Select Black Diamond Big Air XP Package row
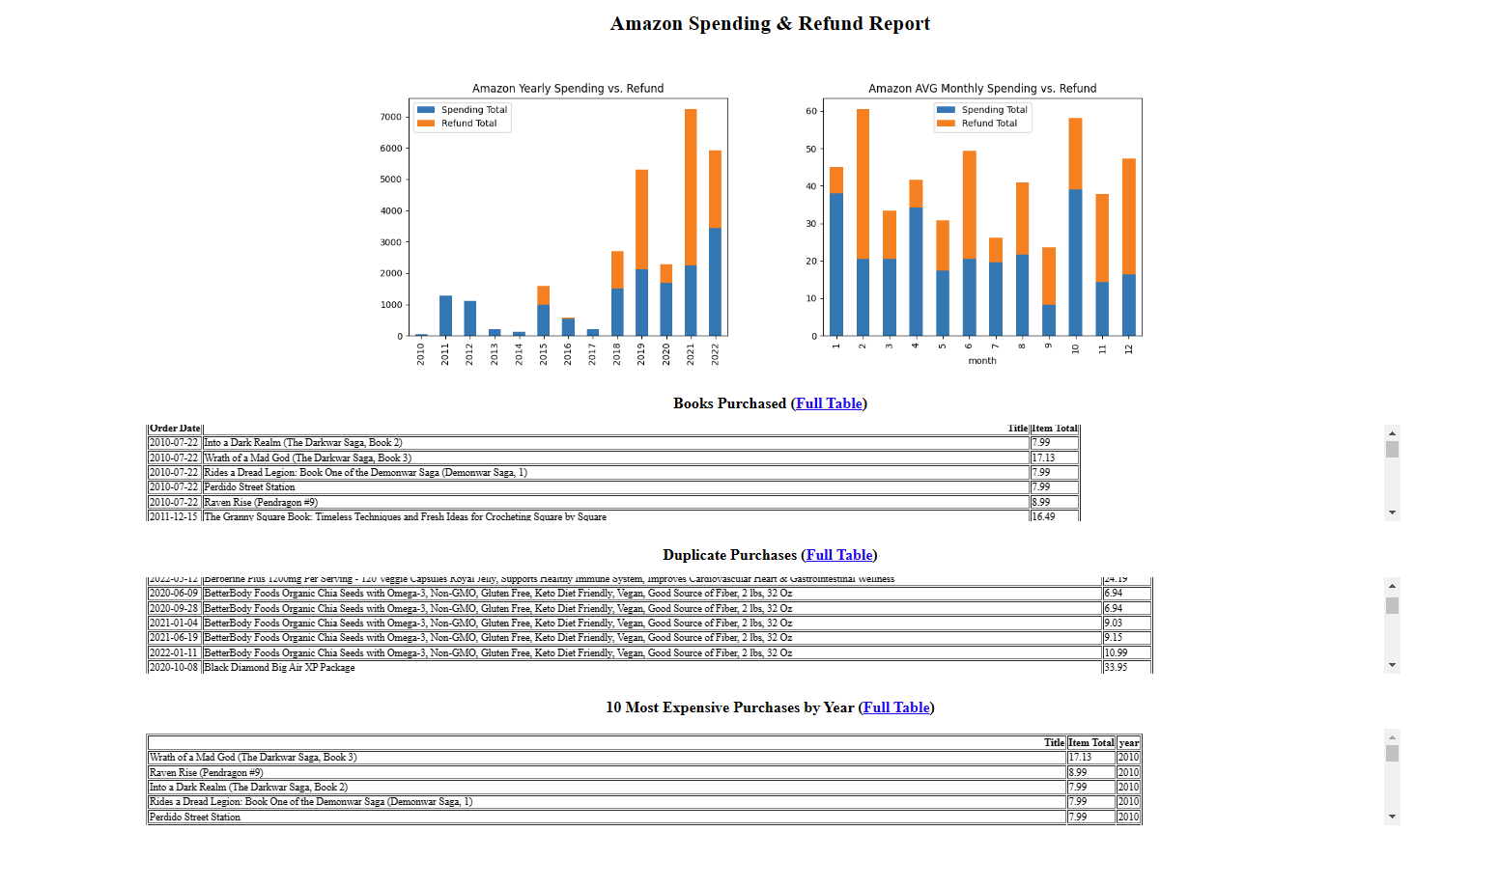The image size is (1500, 887). point(649,667)
